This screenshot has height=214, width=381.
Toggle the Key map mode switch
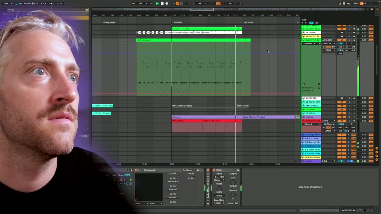point(349,3)
